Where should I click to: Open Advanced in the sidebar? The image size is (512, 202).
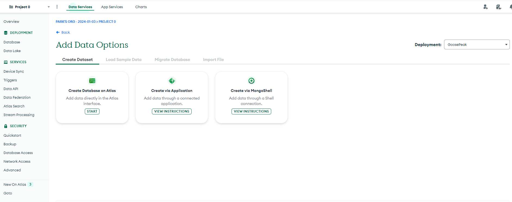pos(12,170)
